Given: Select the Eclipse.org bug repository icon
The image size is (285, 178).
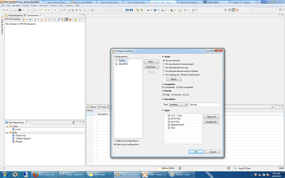Looking at the screenshot, I should 13,135.
